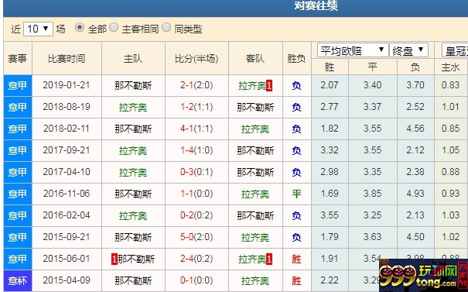Select the 主客相同 radio option
This screenshot has width=468, height=292.
(114, 28)
